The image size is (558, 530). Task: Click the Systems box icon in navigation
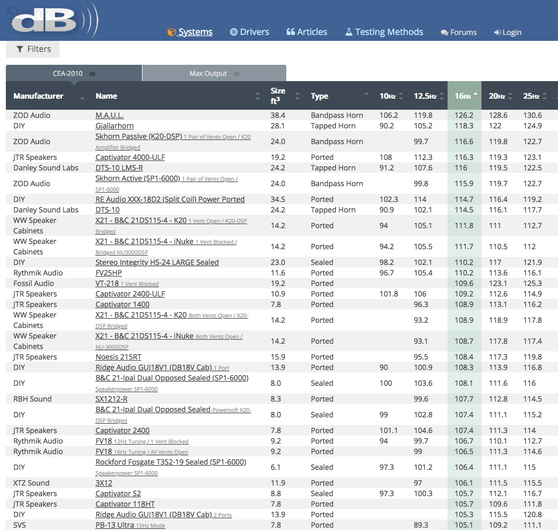coord(172,32)
